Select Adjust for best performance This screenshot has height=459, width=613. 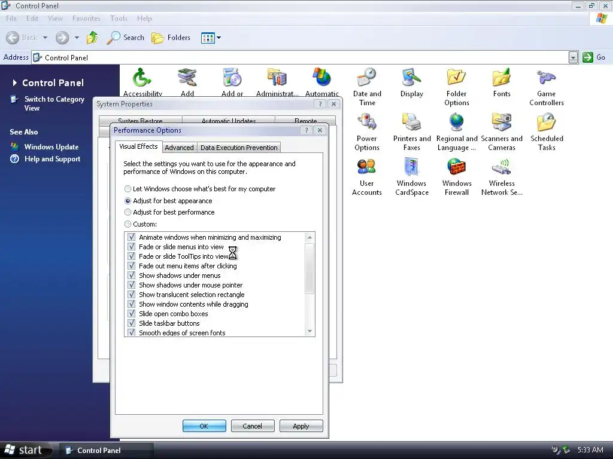(x=128, y=212)
